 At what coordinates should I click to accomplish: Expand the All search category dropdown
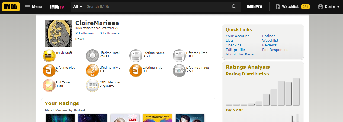pyautogui.click(x=78, y=7)
